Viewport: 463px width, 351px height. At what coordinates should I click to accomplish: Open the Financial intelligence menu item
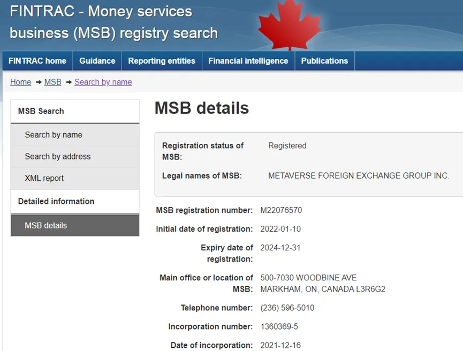[x=248, y=61]
